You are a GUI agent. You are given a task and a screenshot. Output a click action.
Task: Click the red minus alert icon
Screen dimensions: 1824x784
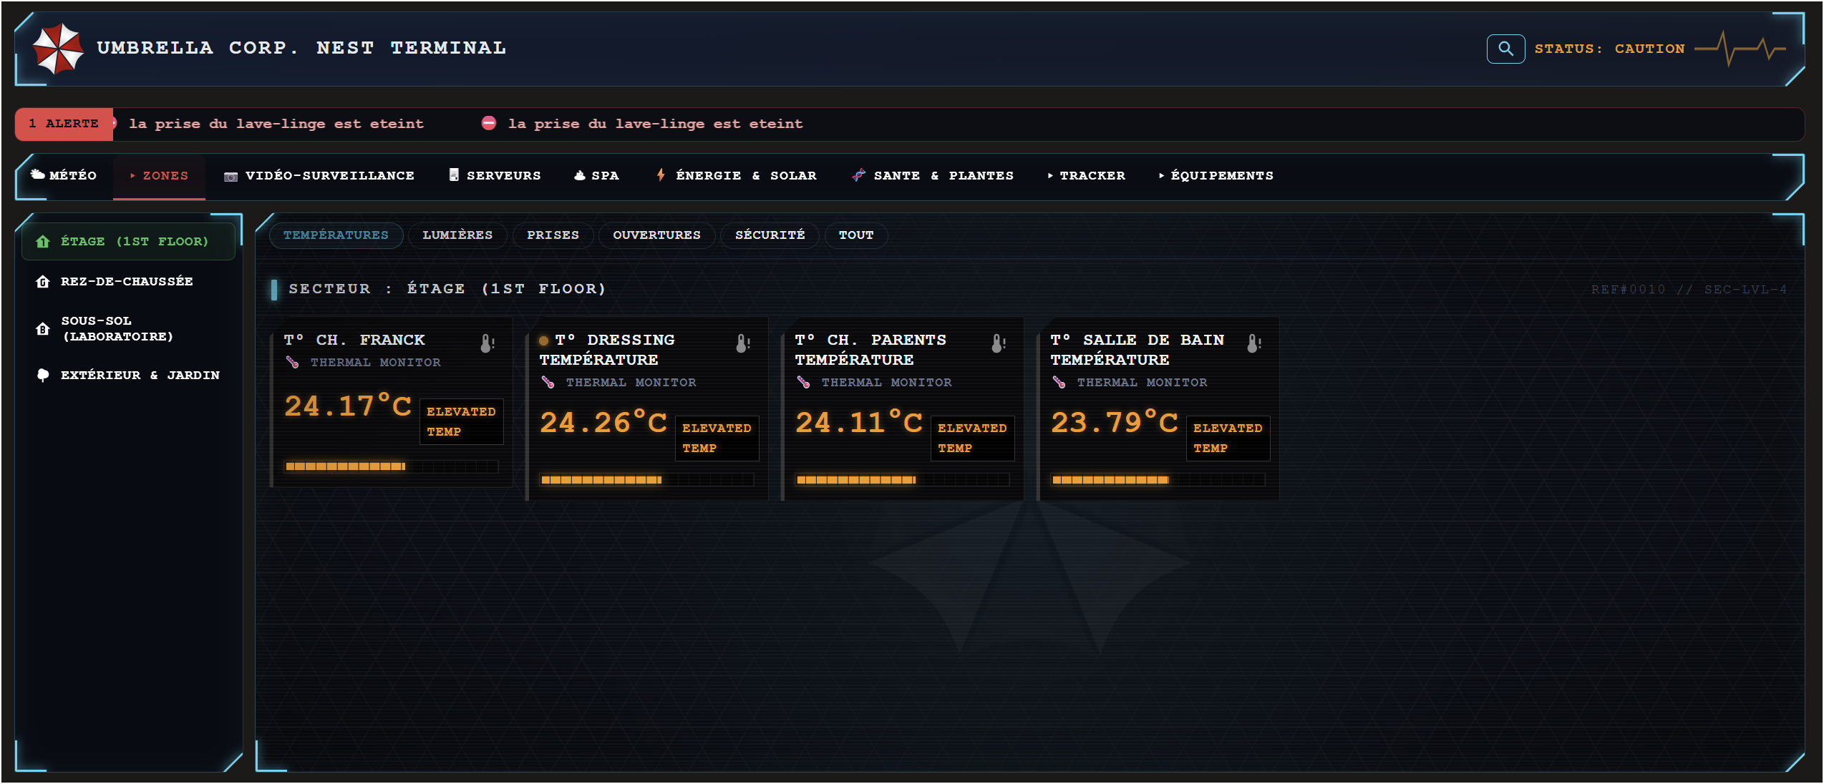489,123
